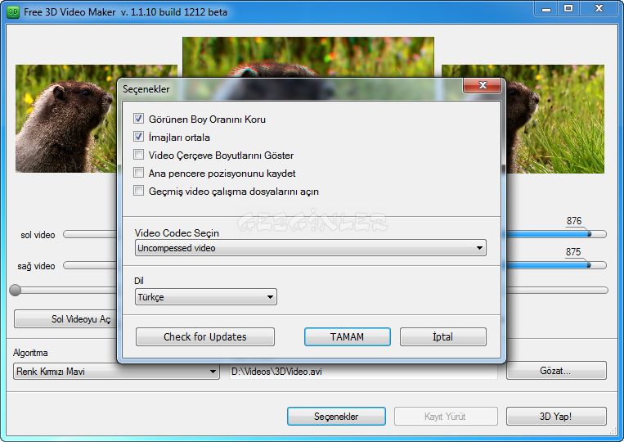Click the Sol Videoyu Aç button
The height and width of the screenshot is (442, 624).
(x=65, y=319)
